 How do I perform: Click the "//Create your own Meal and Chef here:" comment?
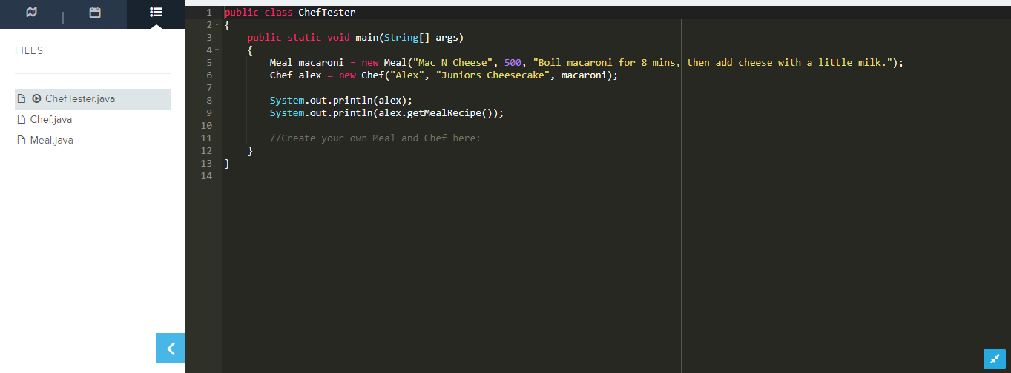point(375,138)
